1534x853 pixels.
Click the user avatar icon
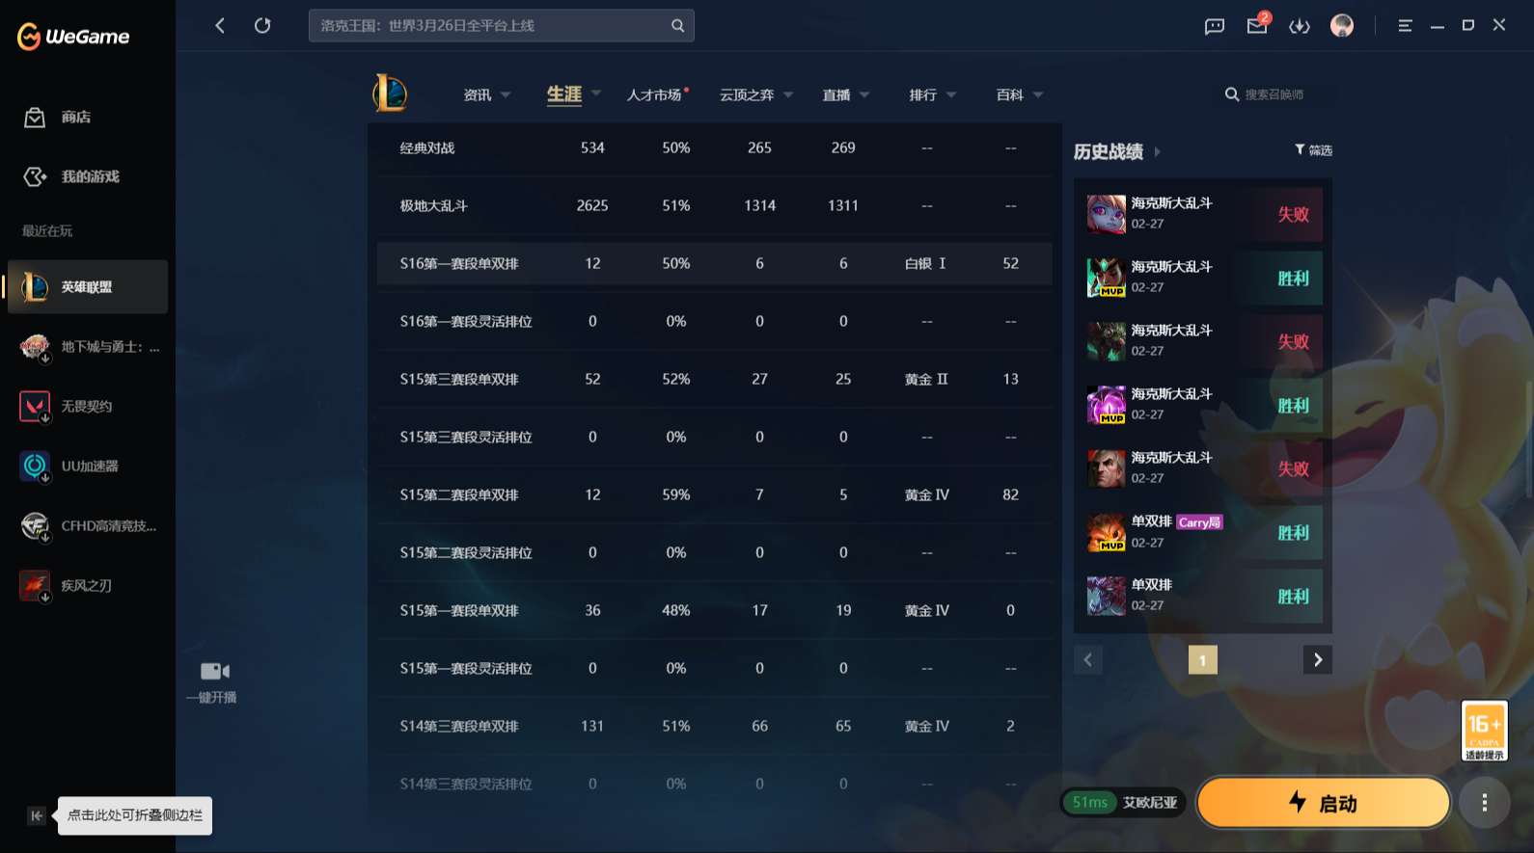pos(1341,26)
